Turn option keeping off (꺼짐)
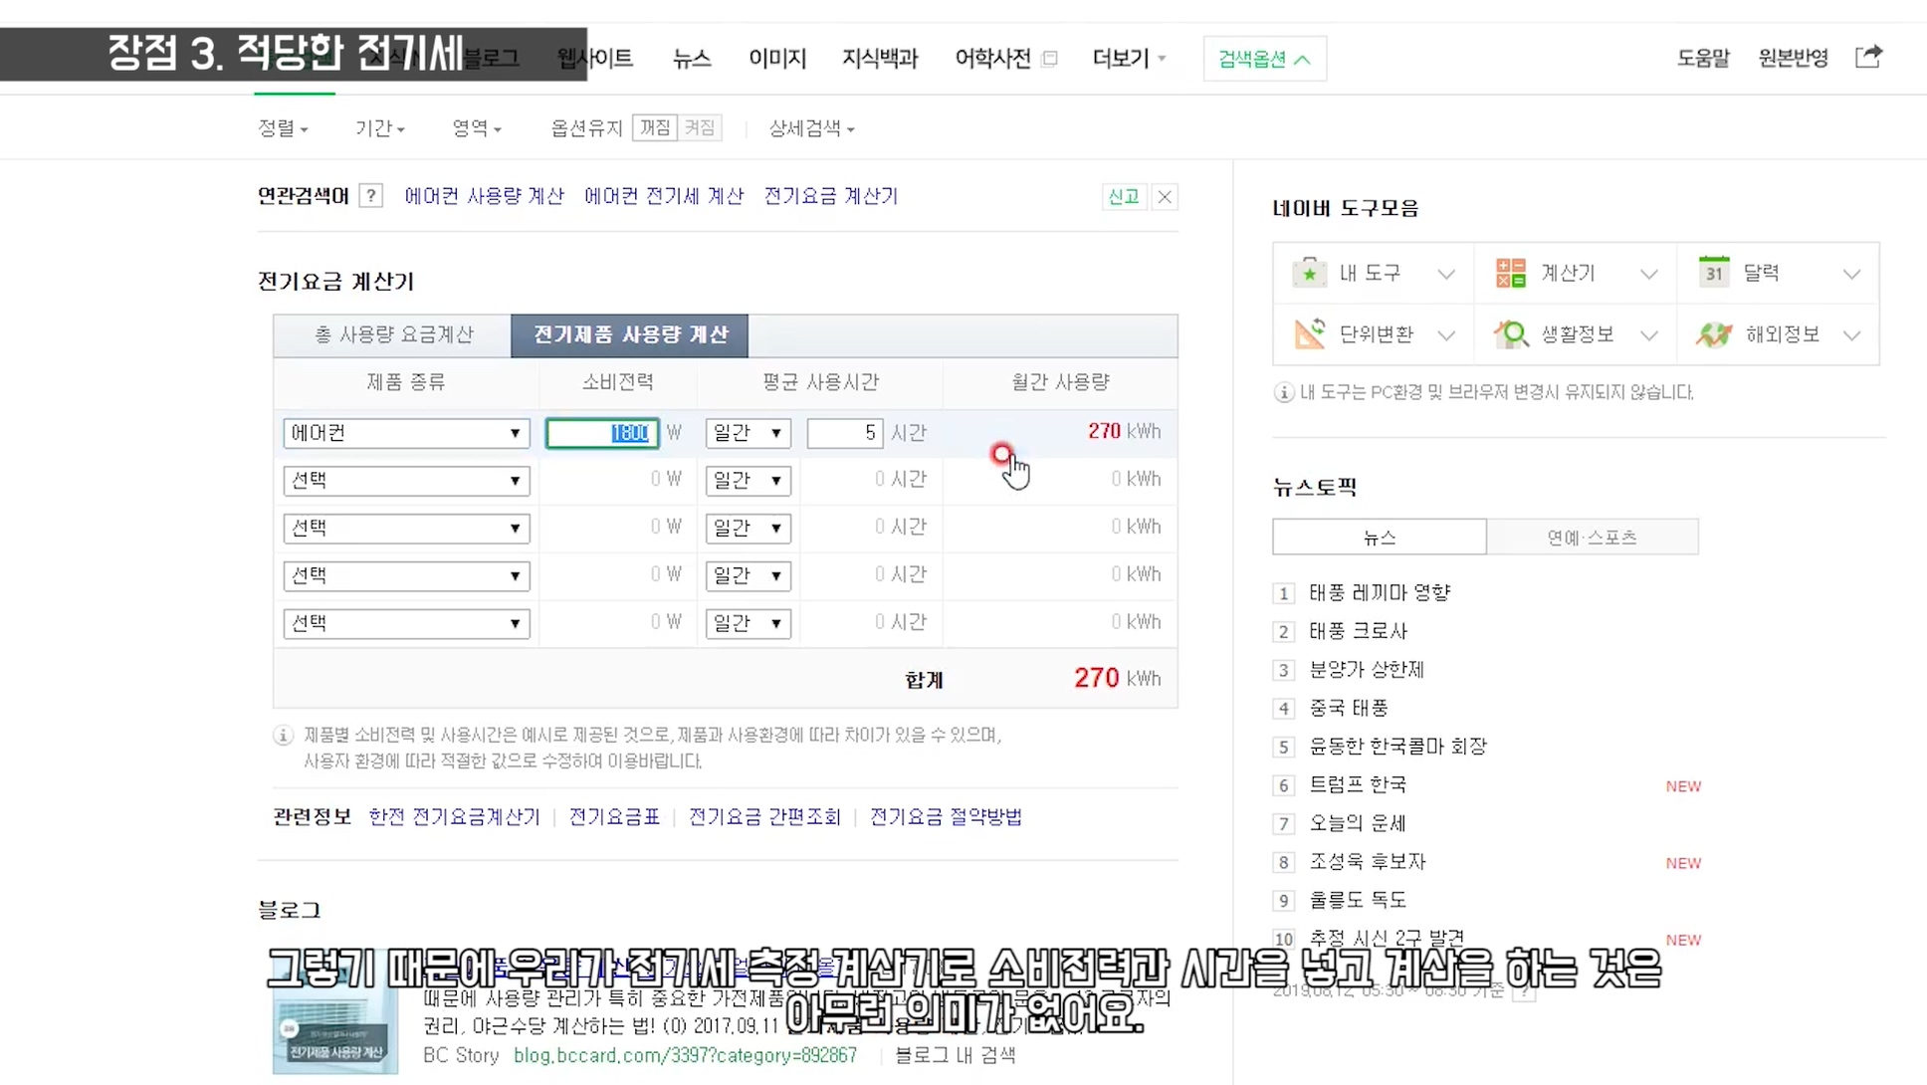The image size is (1927, 1085). [654, 127]
